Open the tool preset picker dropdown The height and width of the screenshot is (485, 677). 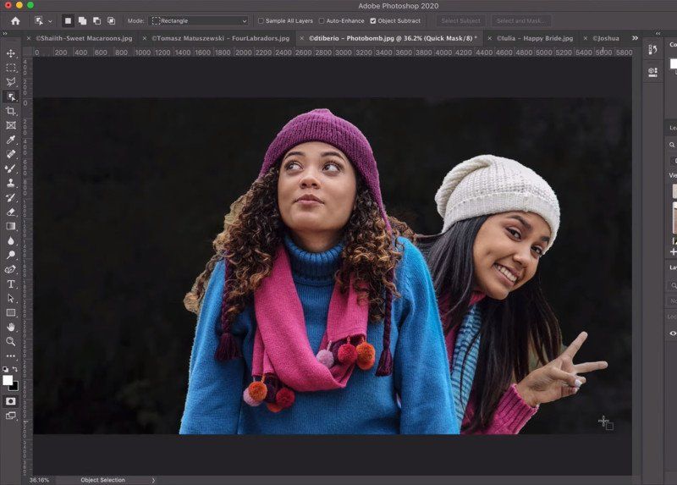pyautogui.click(x=50, y=21)
